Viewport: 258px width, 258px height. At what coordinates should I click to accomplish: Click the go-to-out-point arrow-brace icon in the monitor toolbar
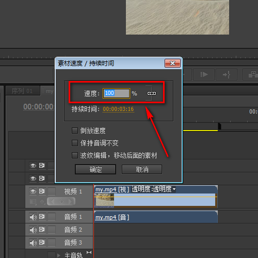coord(227,74)
